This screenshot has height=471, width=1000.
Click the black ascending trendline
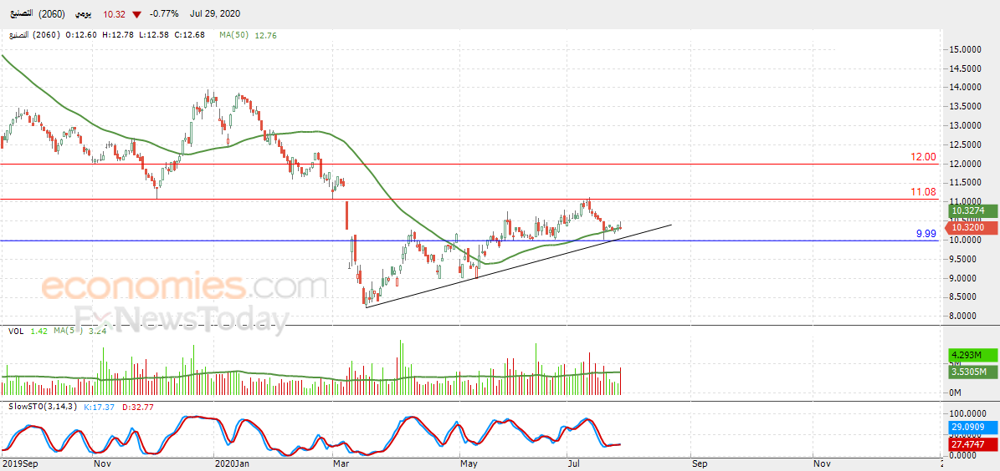[x=518, y=266]
